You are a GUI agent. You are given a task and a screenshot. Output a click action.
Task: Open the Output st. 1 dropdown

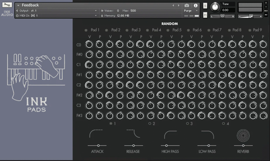(x=57, y=11)
